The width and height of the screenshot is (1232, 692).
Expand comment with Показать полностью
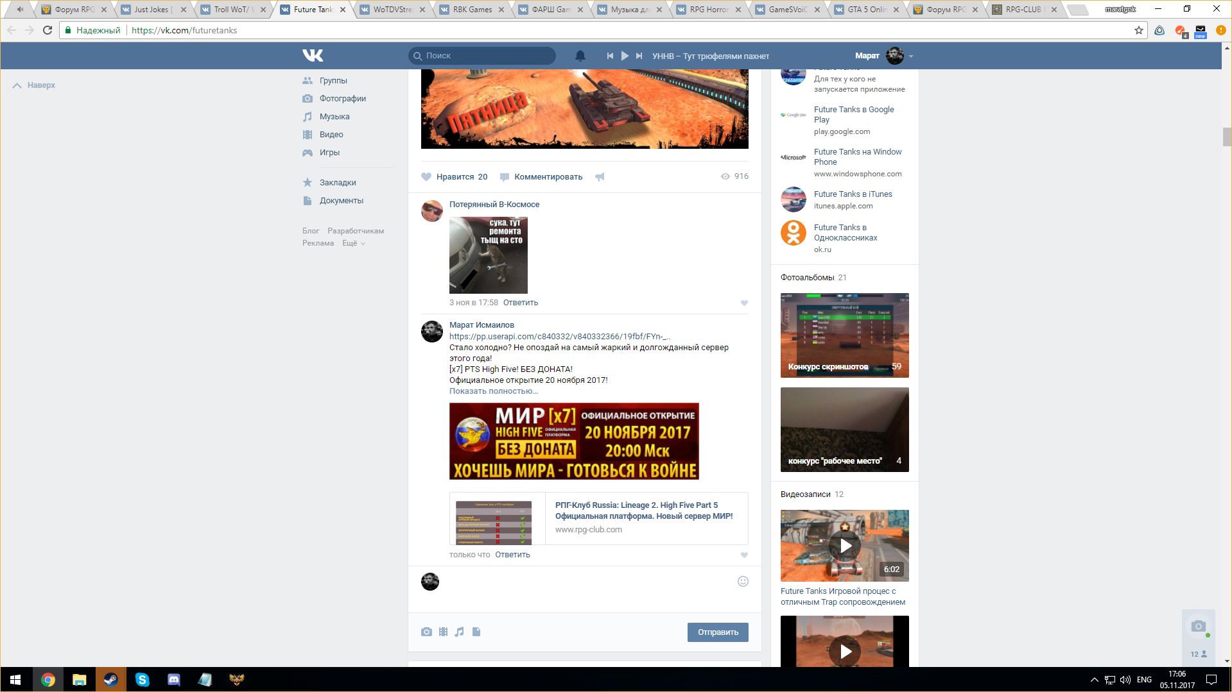494,391
